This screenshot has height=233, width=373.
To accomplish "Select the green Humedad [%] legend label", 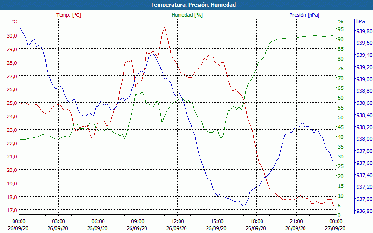I will [187, 15].
